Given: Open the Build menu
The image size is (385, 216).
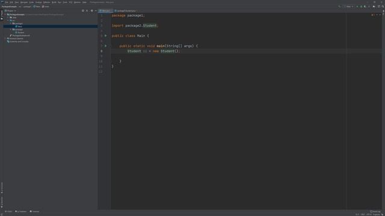Looking at the screenshot, I should pyautogui.click(x=54, y=2).
